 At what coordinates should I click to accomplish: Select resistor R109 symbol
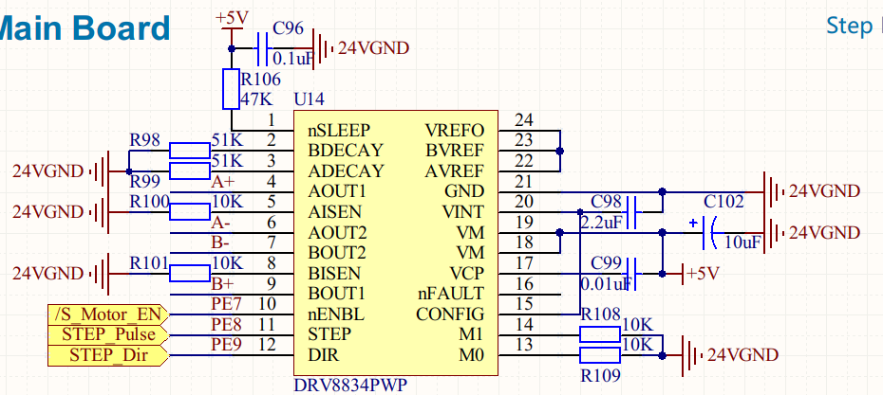pos(600,355)
